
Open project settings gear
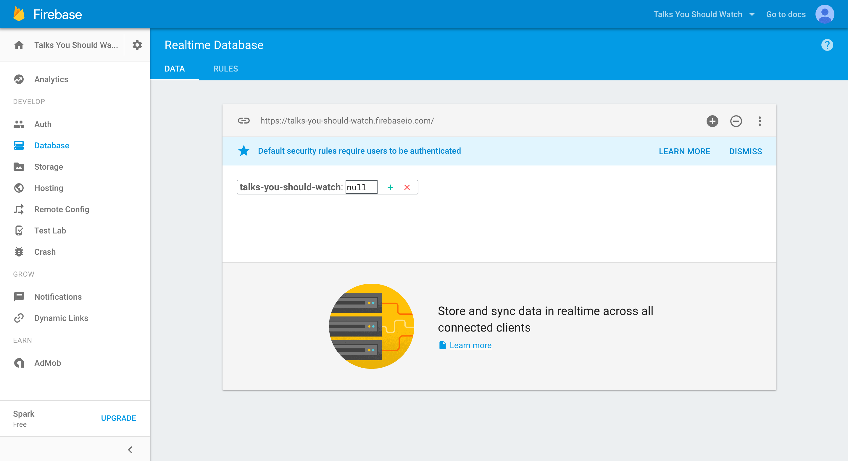(137, 45)
